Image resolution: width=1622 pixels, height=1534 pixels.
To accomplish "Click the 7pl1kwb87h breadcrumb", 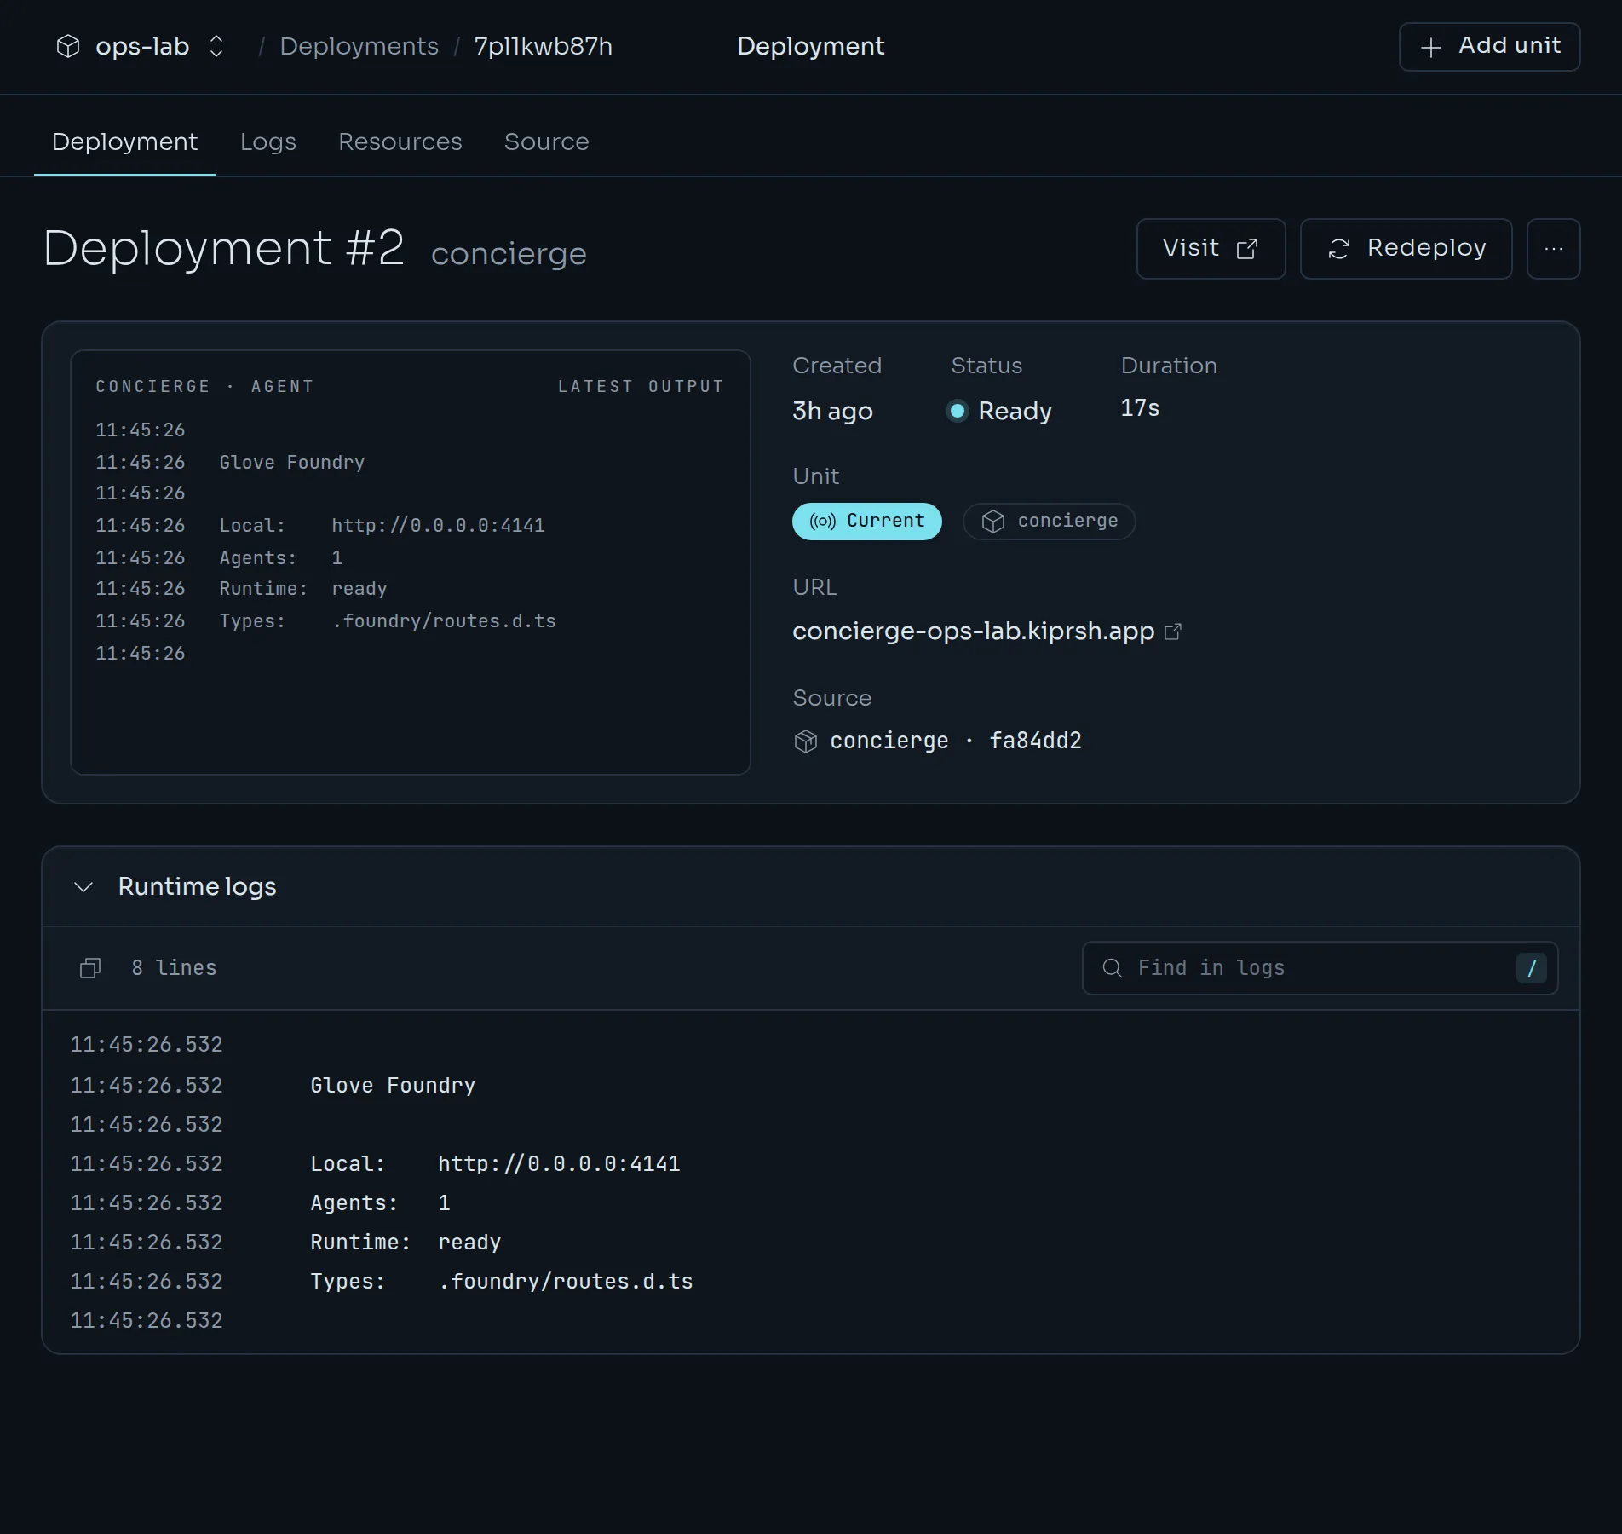I will pos(543,46).
